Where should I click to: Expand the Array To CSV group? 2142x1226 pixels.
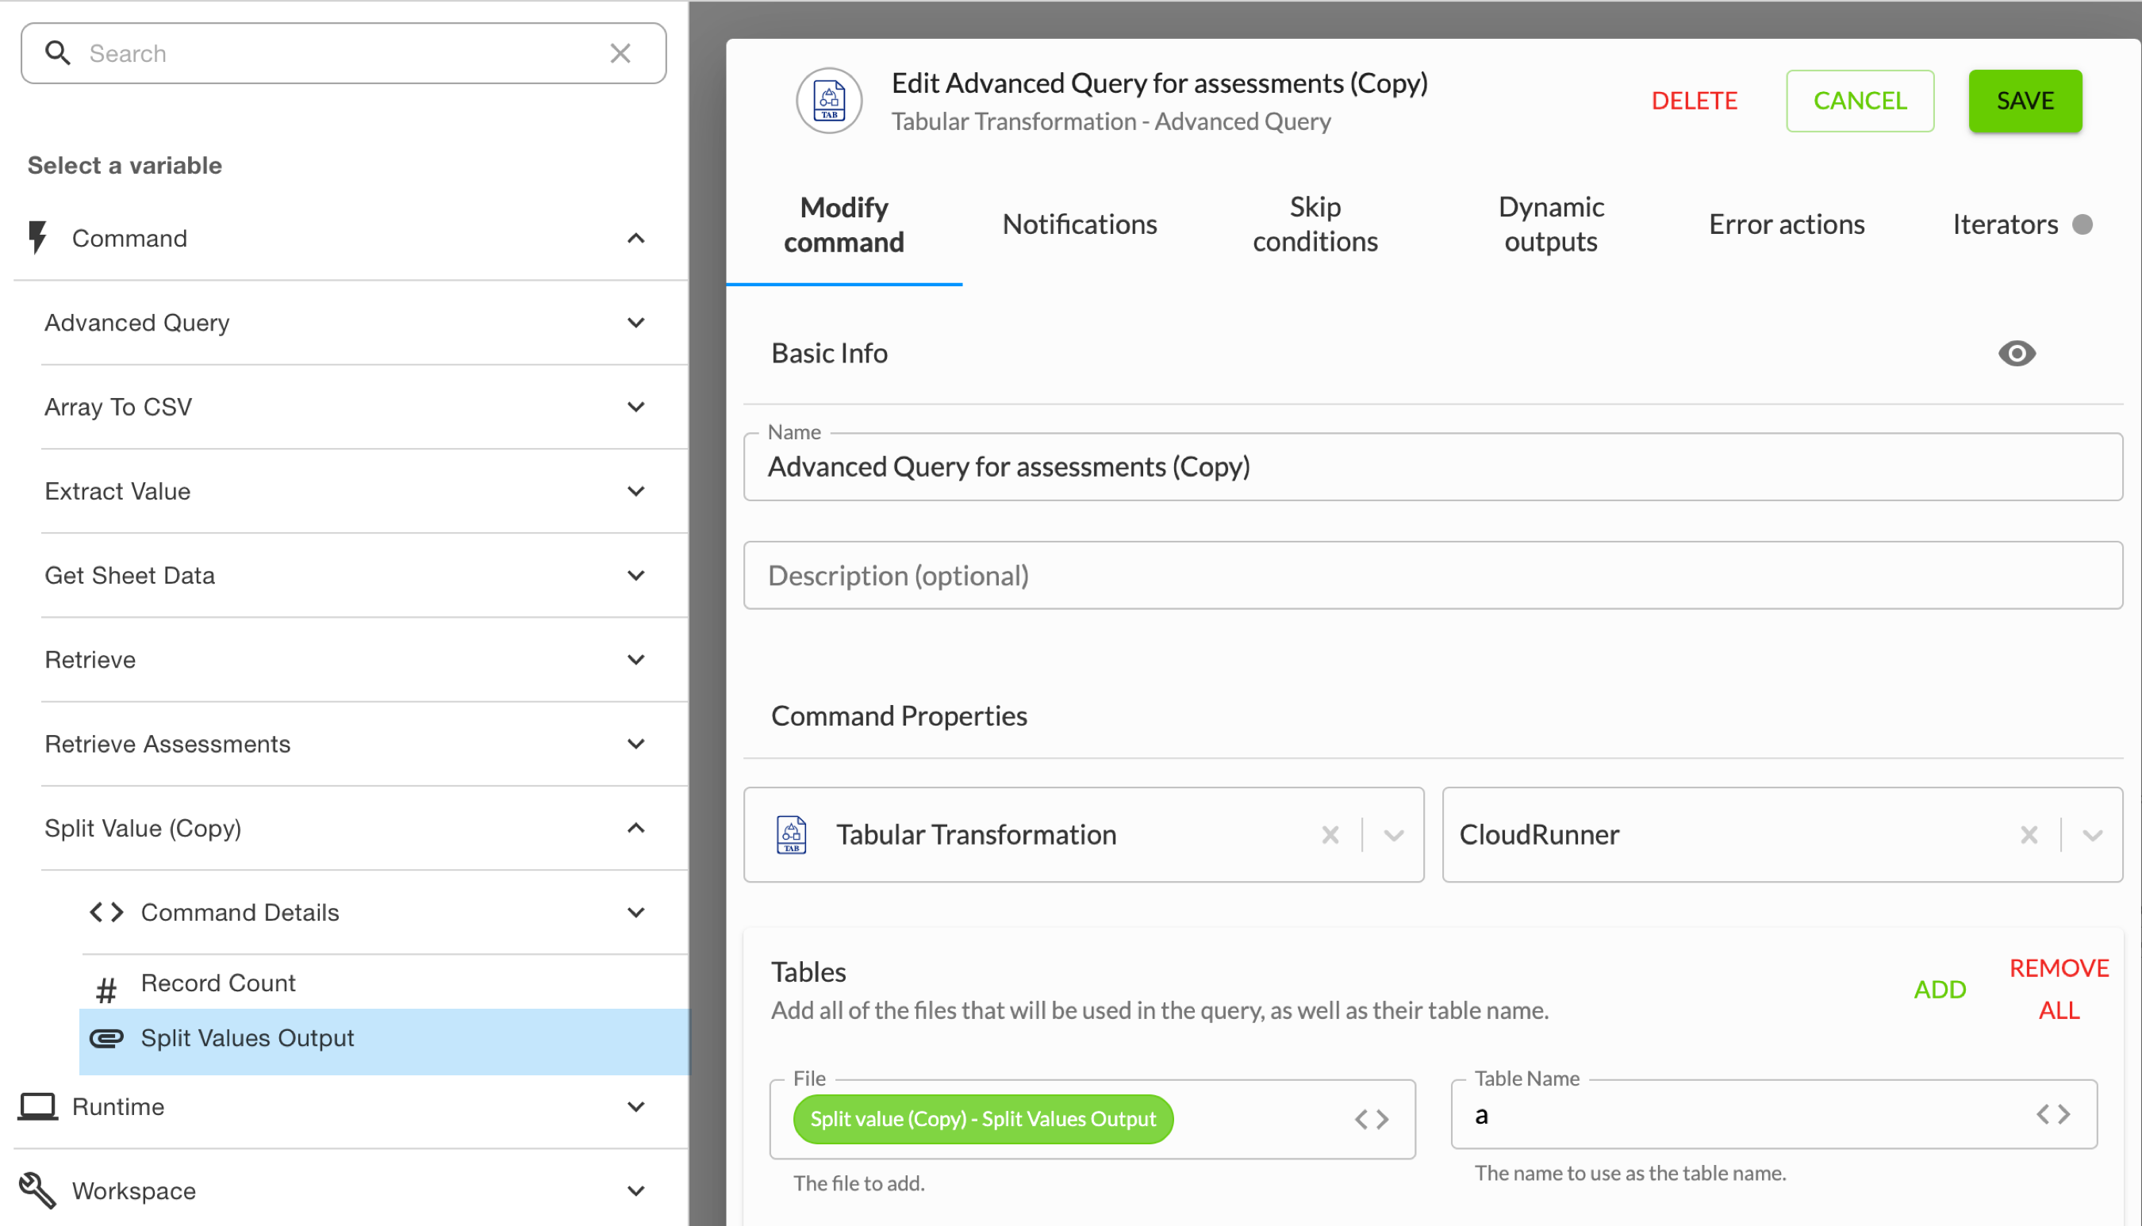pyautogui.click(x=636, y=407)
